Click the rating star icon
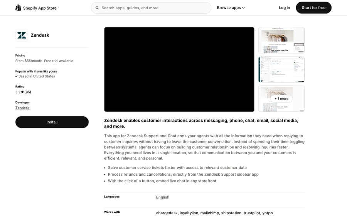 click(22, 92)
